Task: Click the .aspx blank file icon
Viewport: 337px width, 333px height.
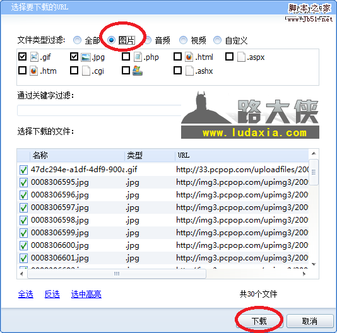Action: click(x=241, y=57)
